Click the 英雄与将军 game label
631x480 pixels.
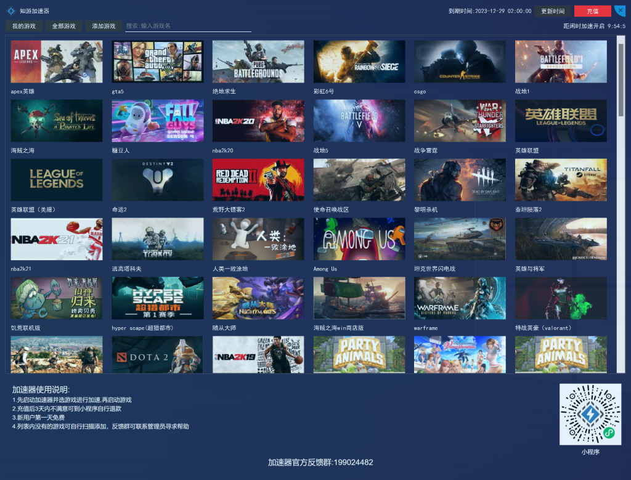tap(529, 269)
